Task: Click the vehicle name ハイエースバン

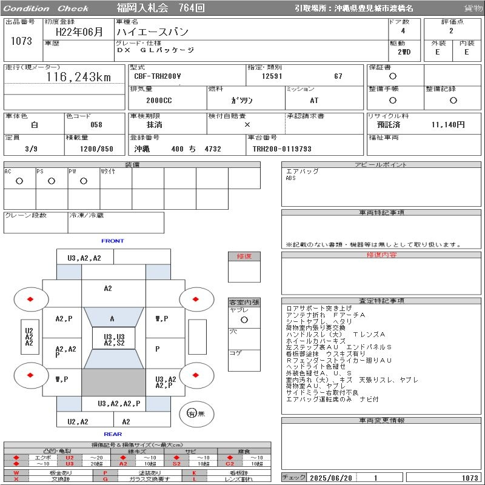Action: point(153,32)
